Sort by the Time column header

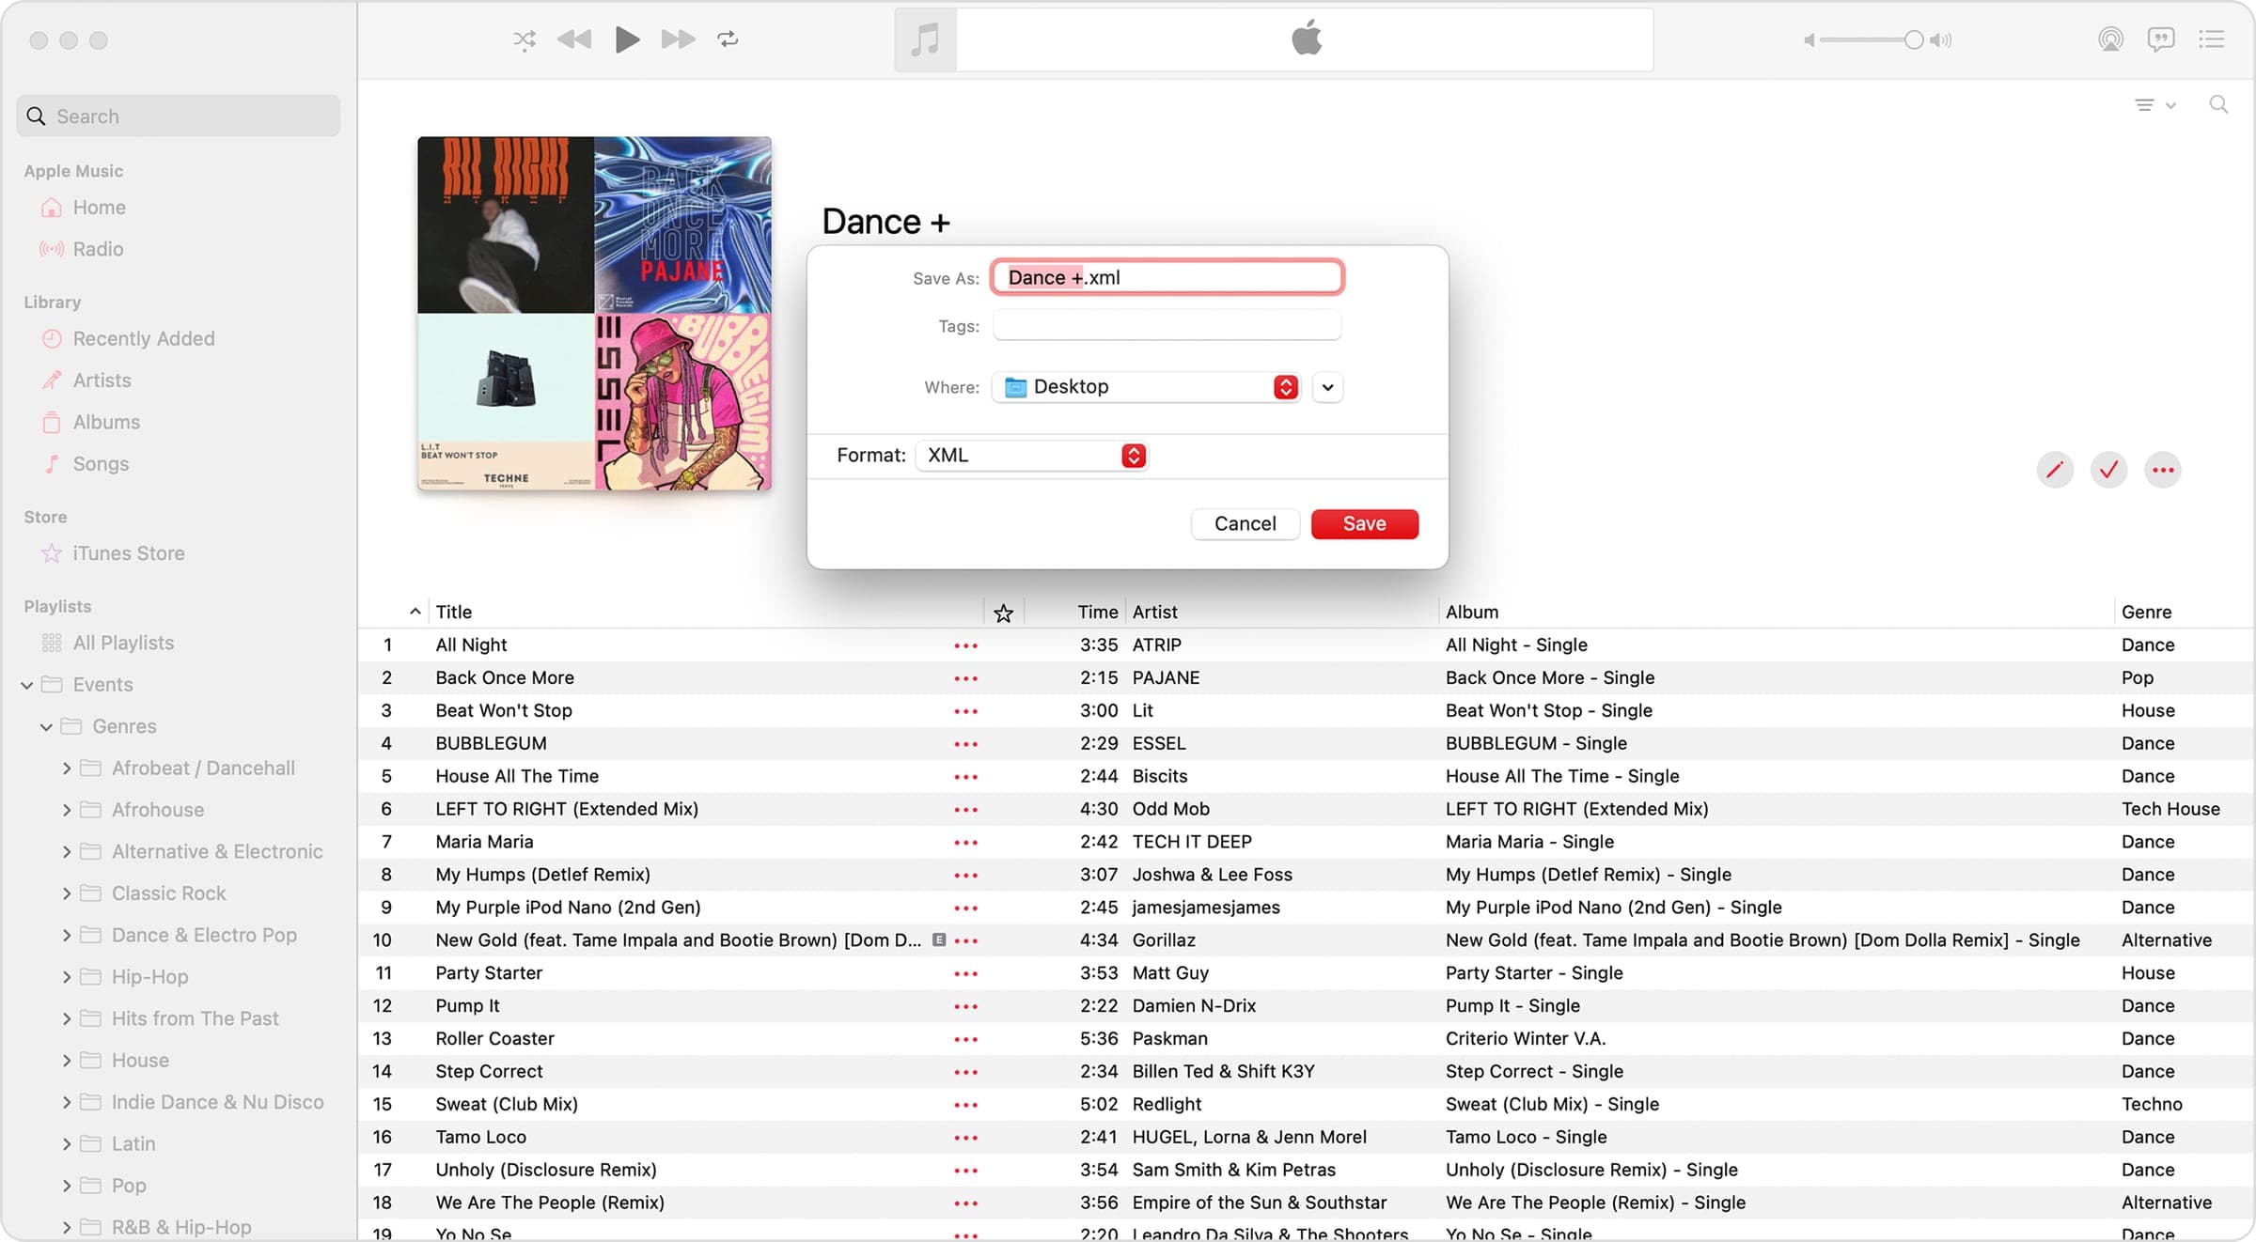pyautogui.click(x=1097, y=613)
